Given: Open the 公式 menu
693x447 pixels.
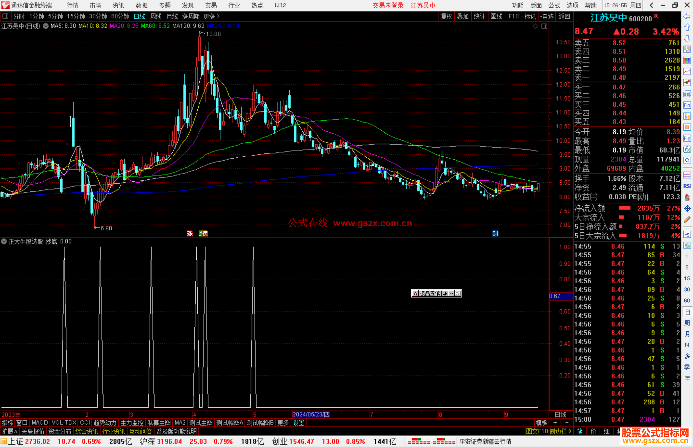Looking at the screenshot, I should pos(554,5).
